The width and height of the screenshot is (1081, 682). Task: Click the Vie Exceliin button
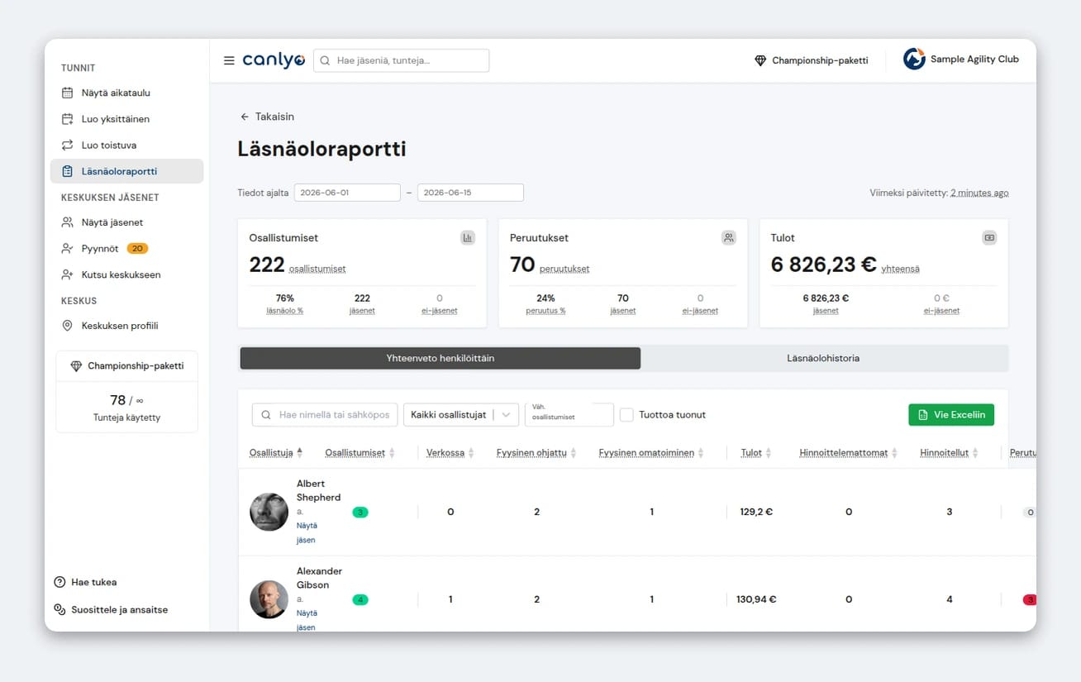point(951,415)
